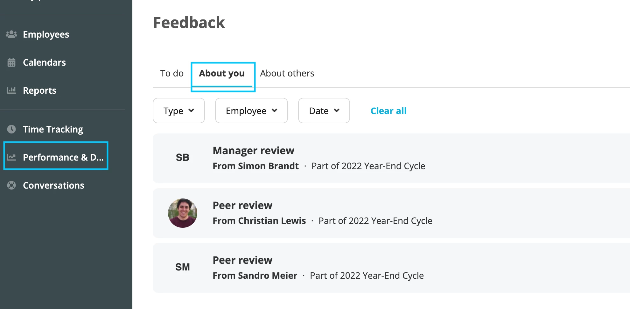Click the Conversations lifebuoy icon

[x=11, y=185]
